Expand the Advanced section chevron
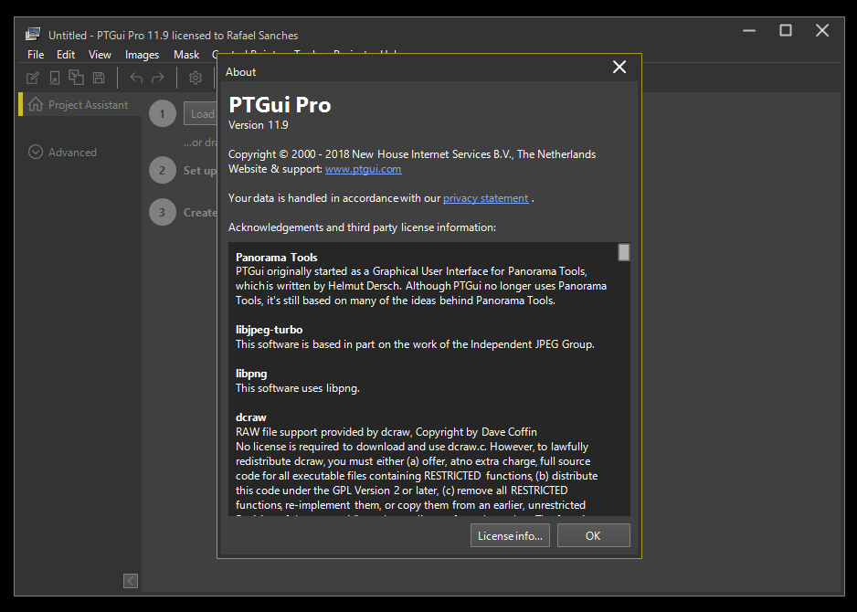857x612 pixels. coord(36,152)
